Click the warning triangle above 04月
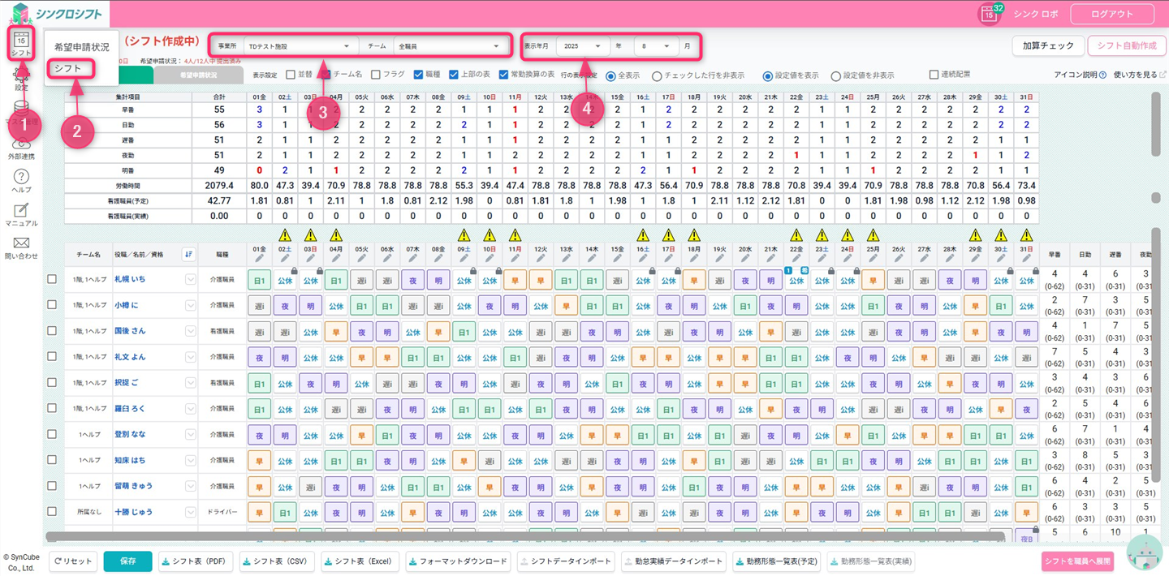The width and height of the screenshot is (1169, 576). pyautogui.click(x=336, y=235)
